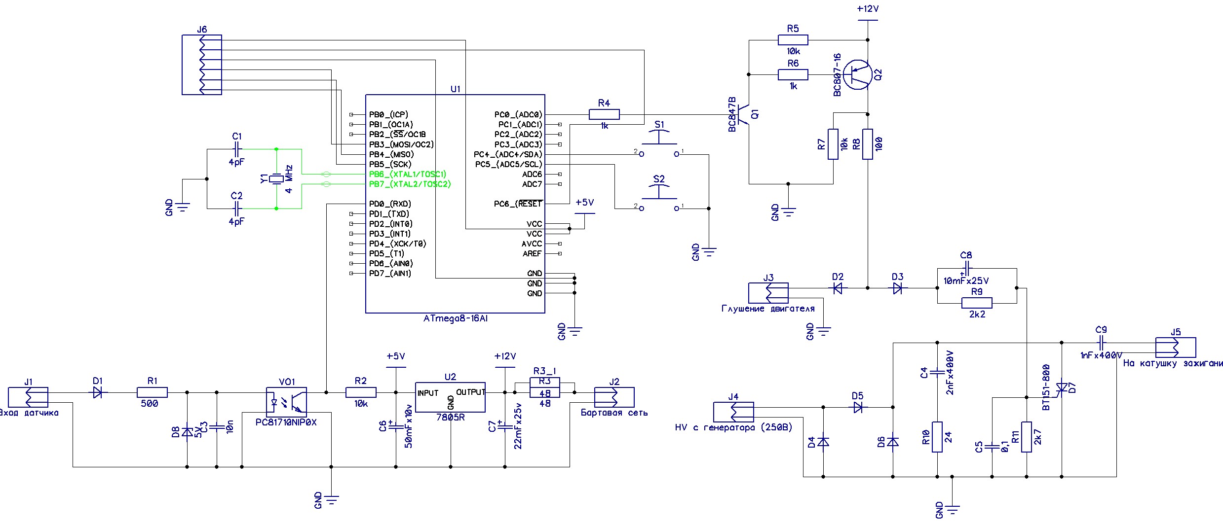Image resolution: width=1223 pixels, height=525 pixels.
Task: Click capacitor C2 4pF
Action: tap(237, 209)
